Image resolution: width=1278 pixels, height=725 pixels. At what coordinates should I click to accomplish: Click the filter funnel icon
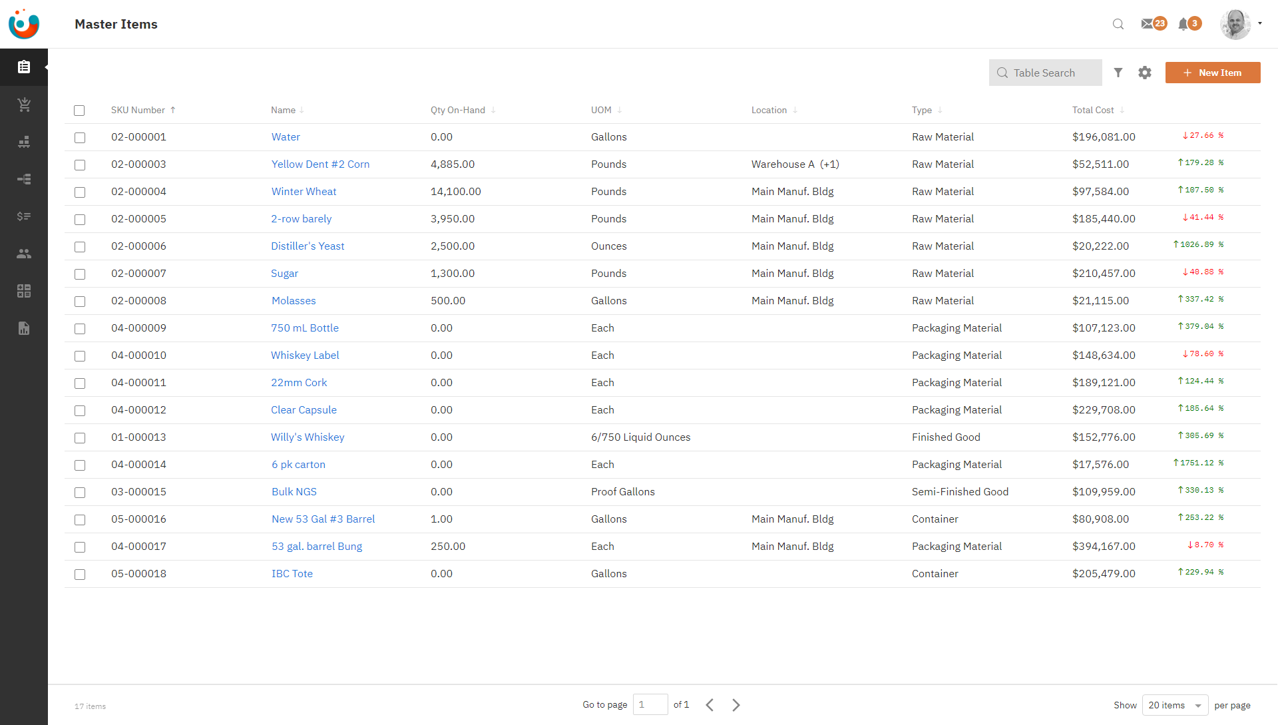point(1118,73)
